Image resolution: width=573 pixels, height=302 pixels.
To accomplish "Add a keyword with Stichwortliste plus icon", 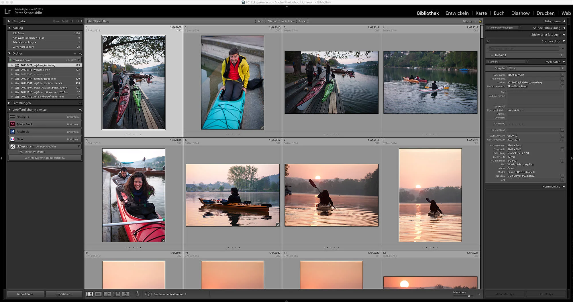I will tap(488, 41).
